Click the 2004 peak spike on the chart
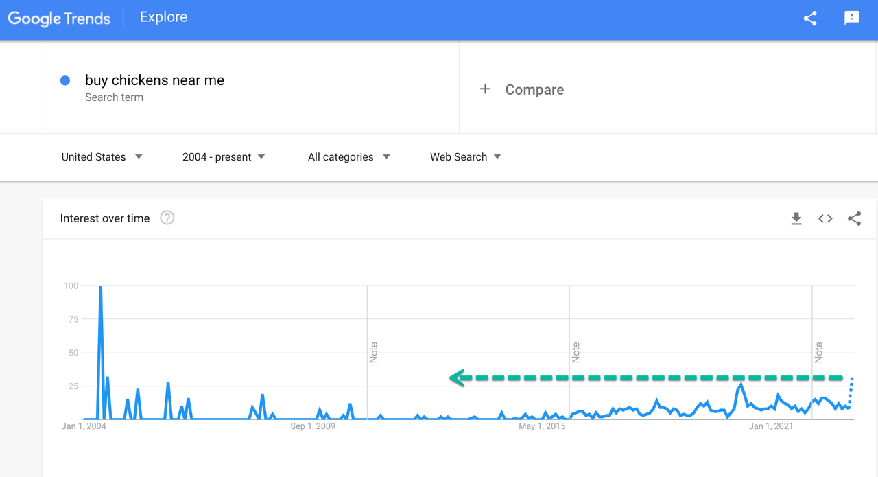Viewport: 878px width, 477px height. [101, 286]
